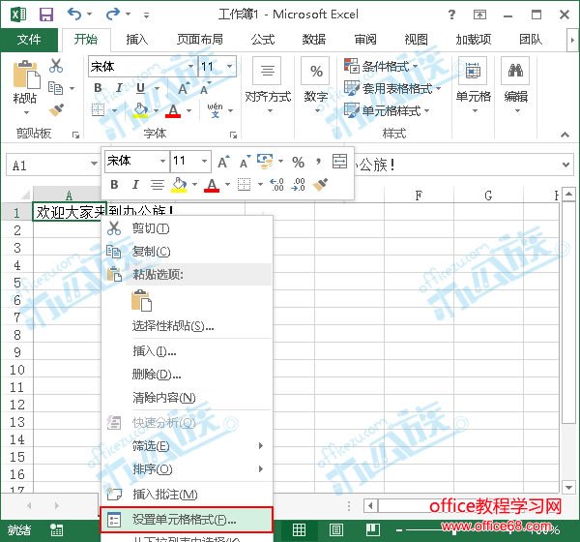This screenshot has width=580, height=542.
Task: Open the 条件格式 conditional formatting menu
Action: pyautogui.click(x=381, y=66)
